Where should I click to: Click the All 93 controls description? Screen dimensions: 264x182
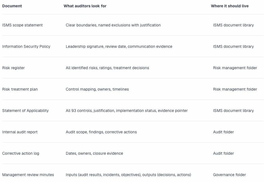click(x=127, y=111)
